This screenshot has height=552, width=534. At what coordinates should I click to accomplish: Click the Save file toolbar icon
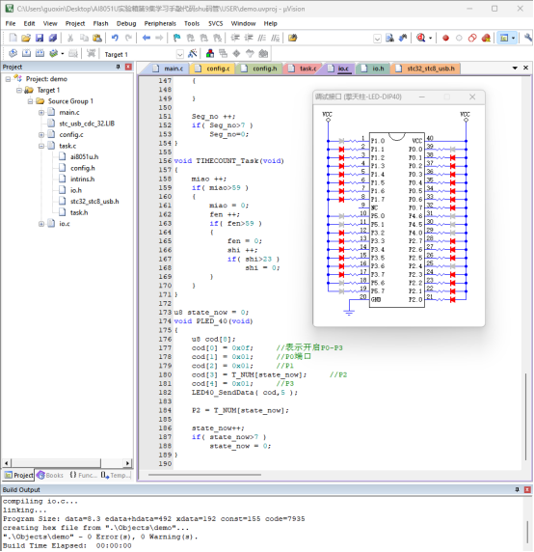[40, 38]
